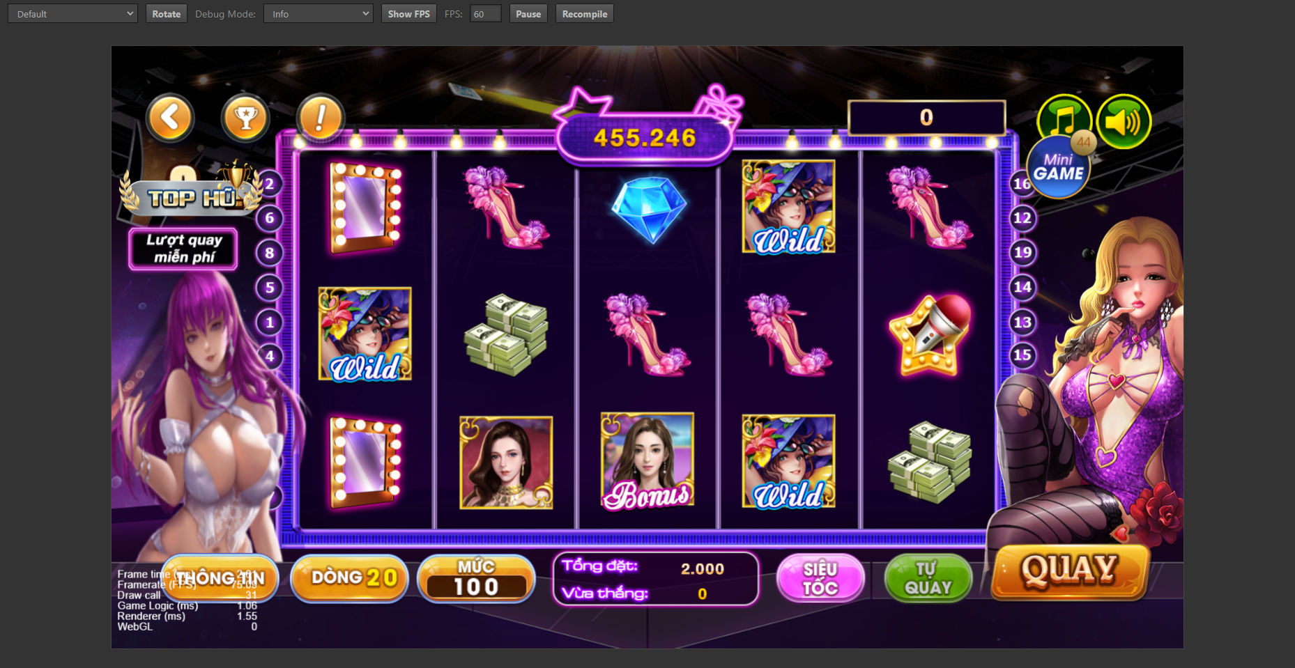Click the orange back arrow icon
Screen dimensions: 1295x668
pyautogui.click(x=170, y=118)
